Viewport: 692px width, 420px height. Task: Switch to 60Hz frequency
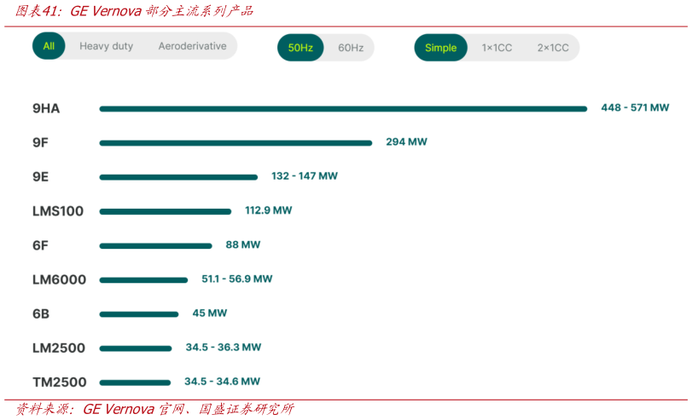point(351,48)
